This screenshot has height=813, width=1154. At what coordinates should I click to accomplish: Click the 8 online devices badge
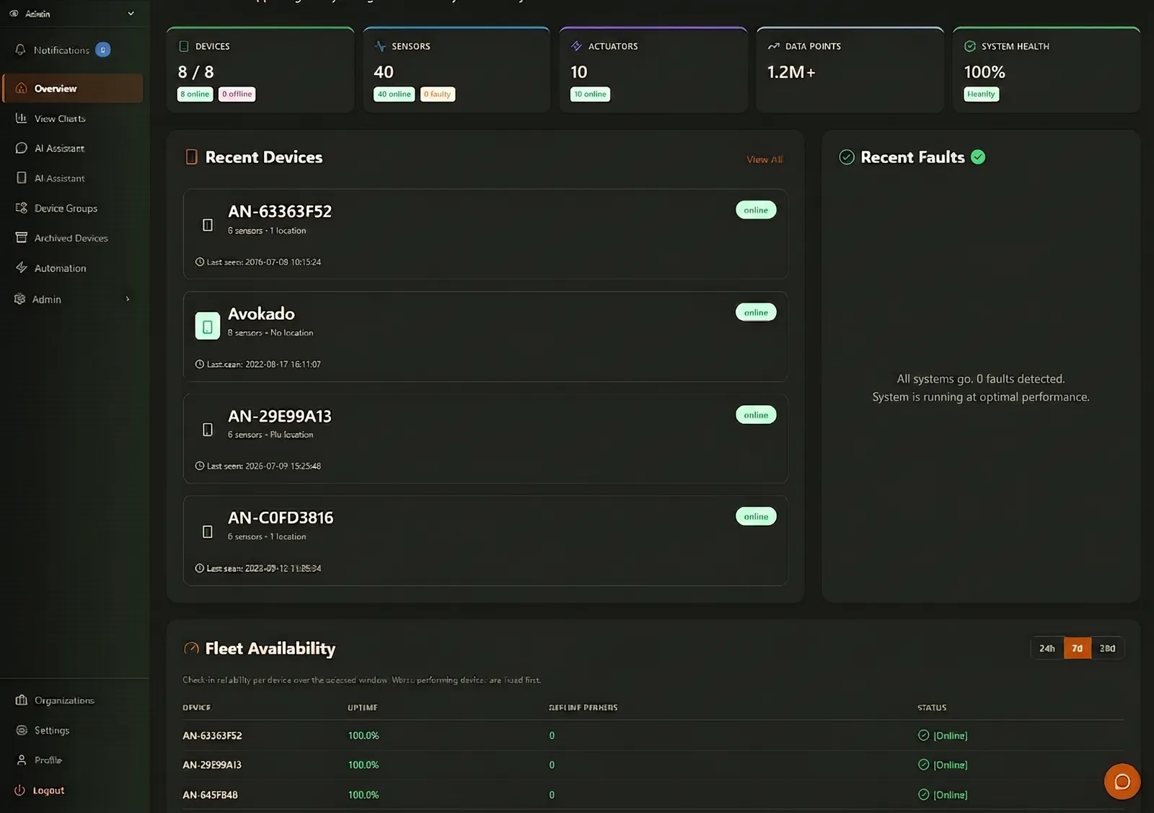coord(195,94)
